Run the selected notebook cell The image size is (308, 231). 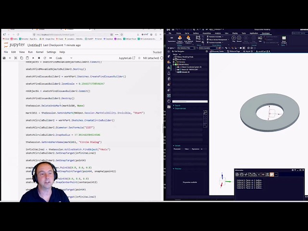pos(33,58)
